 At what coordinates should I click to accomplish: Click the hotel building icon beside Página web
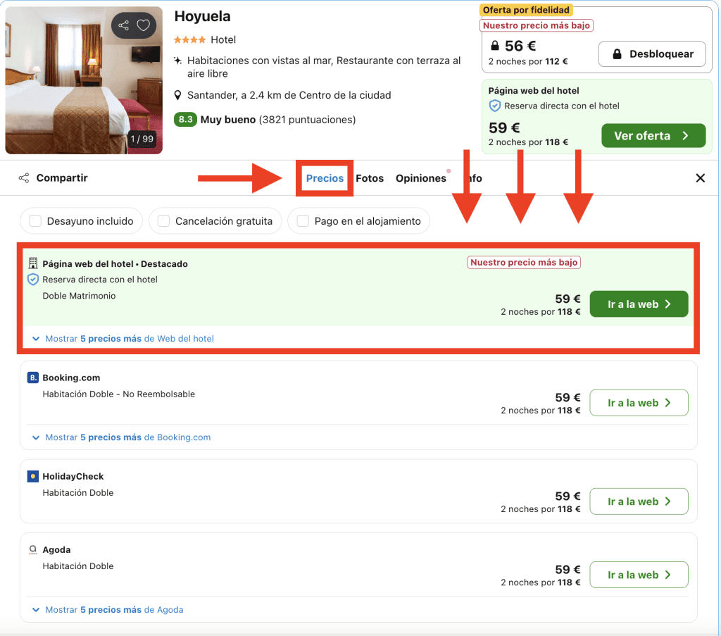pos(32,263)
